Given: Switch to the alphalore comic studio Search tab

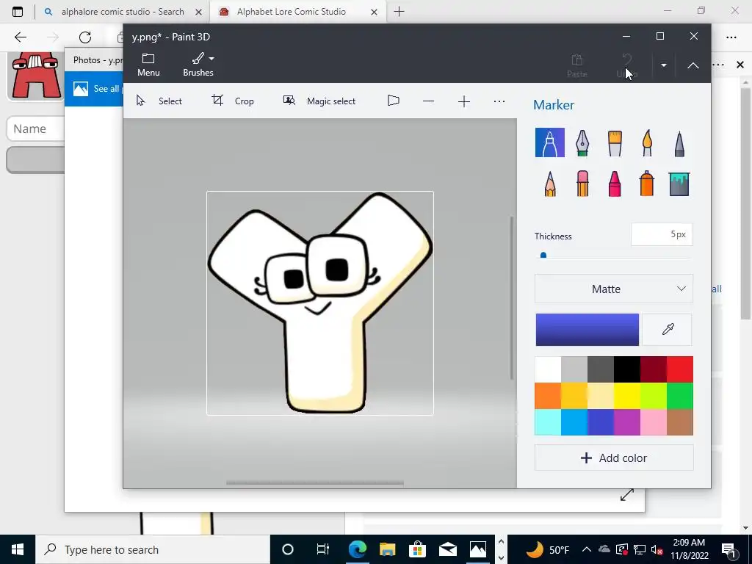Looking at the screenshot, I should (123, 12).
